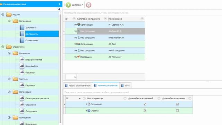Switch to Наличие документов tab

pyautogui.click(x=106, y=85)
